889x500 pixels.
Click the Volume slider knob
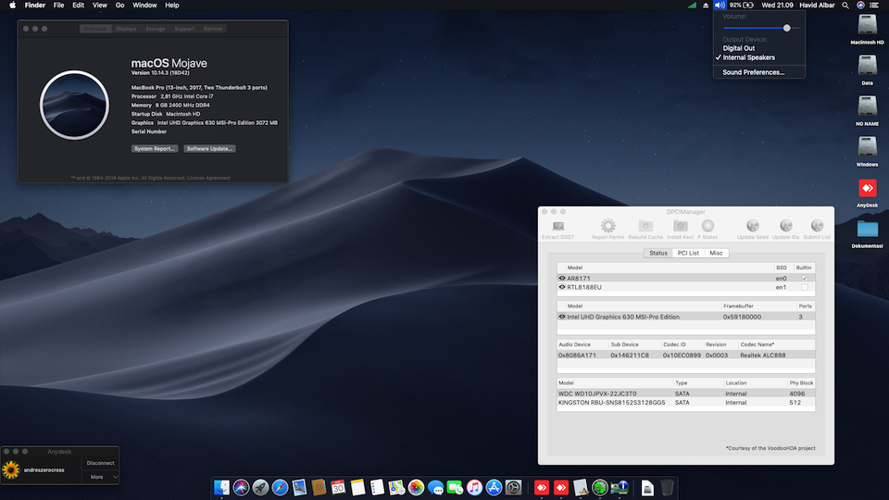[x=787, y=28]
